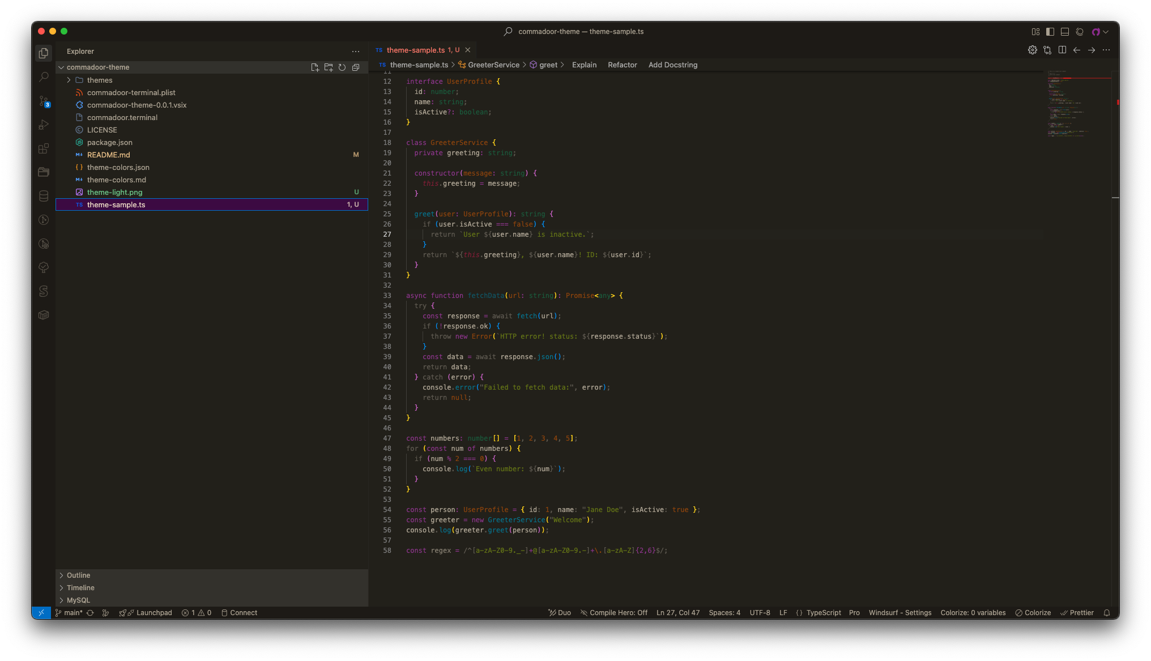
Task: Click the Refactor action
Action: coord(622,65)
